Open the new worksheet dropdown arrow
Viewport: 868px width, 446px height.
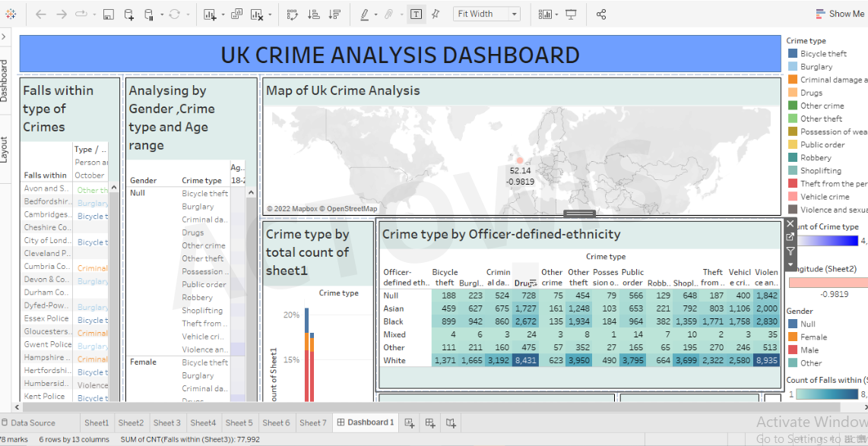point(223,15)
